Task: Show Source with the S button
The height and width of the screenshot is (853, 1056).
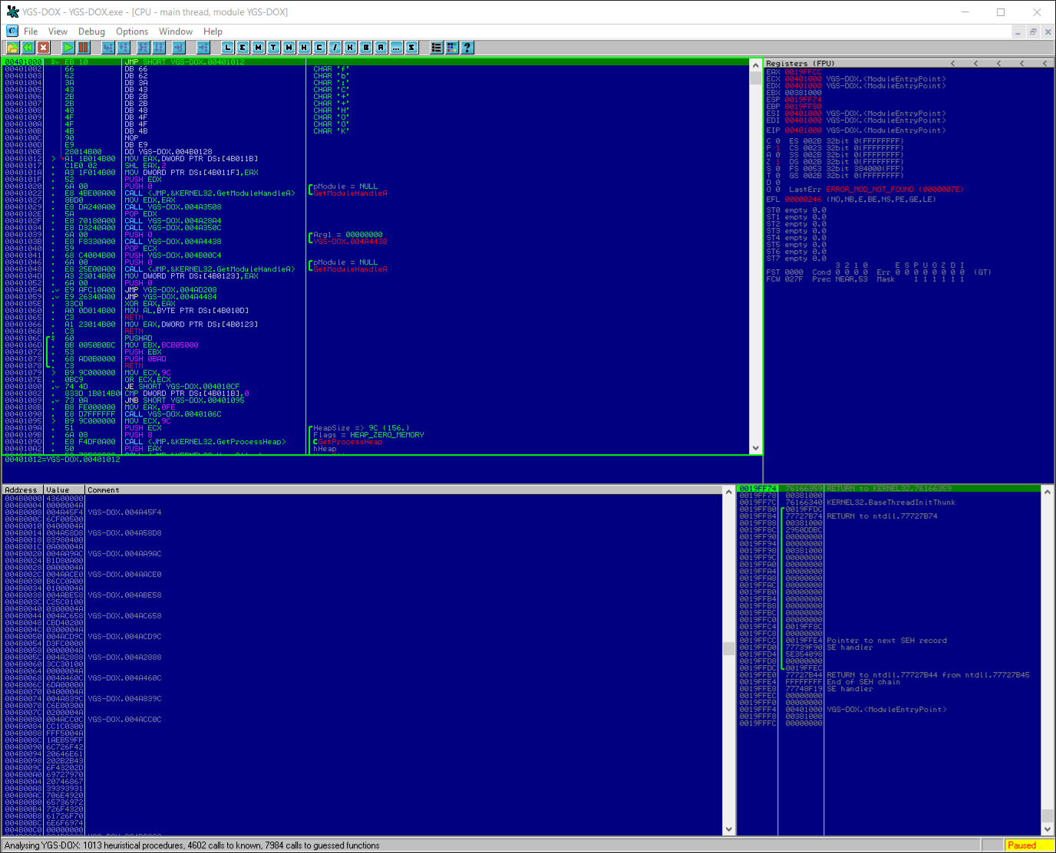Action: [x=411, y=48]
